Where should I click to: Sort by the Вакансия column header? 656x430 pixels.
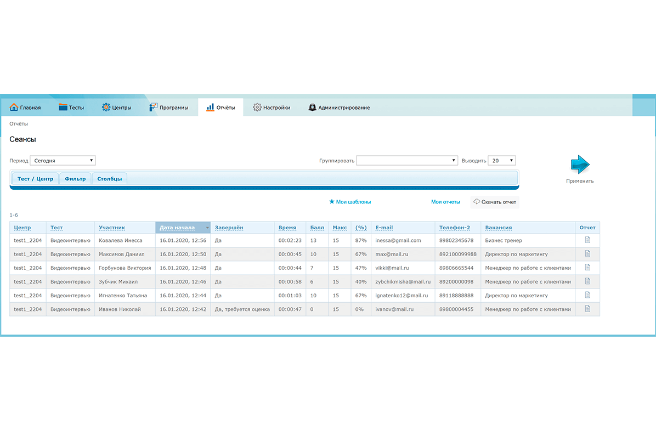[498, 228]
